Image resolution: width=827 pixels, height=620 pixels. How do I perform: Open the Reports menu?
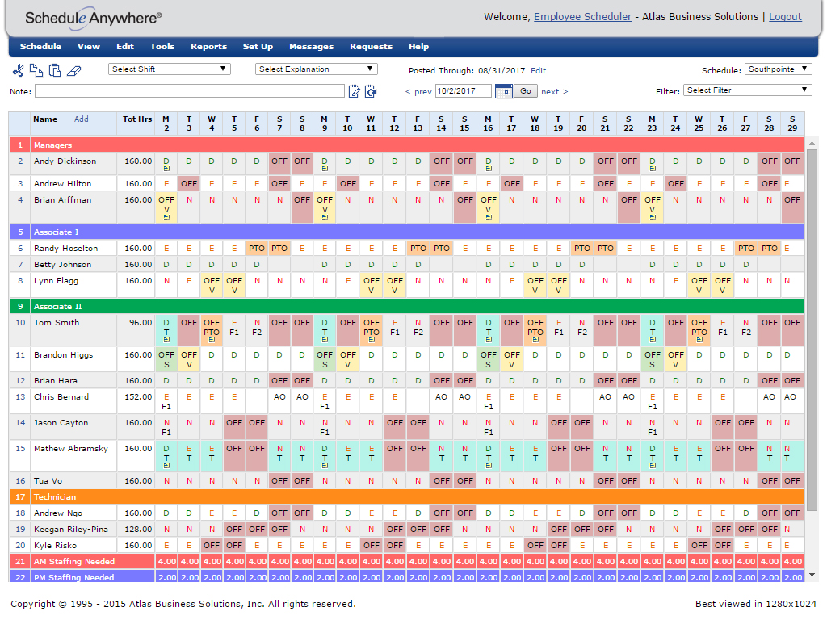click(209, 46)
